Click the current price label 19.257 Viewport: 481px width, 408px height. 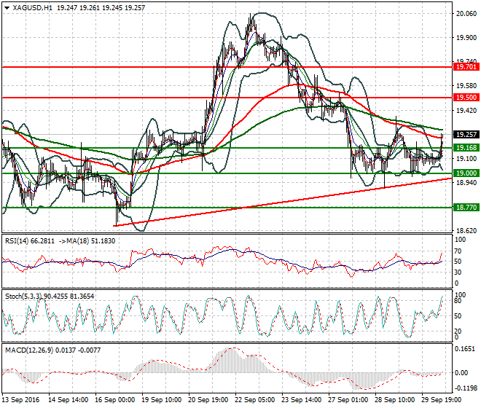466,135
